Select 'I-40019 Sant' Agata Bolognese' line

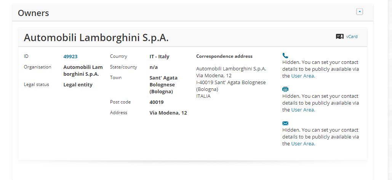point(231,82)
